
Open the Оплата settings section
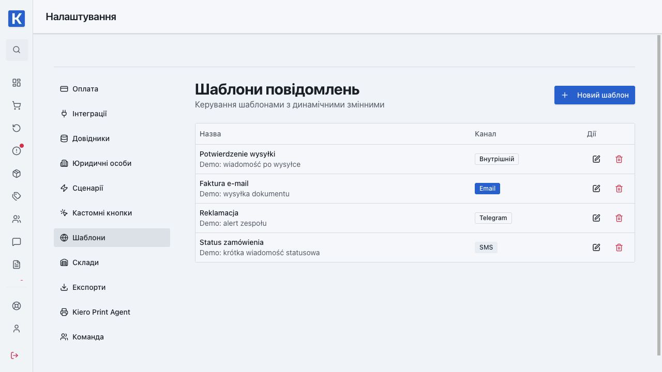pos(112,89)
